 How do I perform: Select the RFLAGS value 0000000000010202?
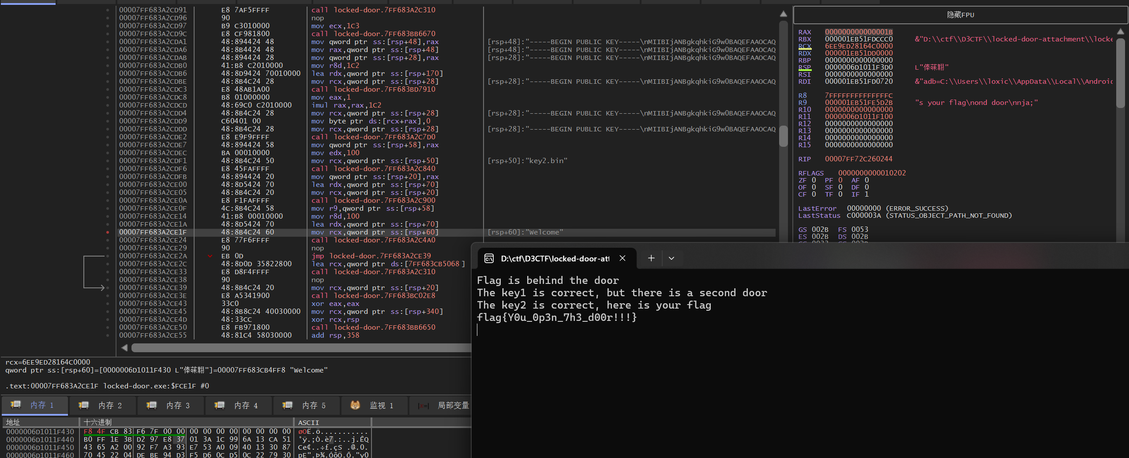click(872, 173)
